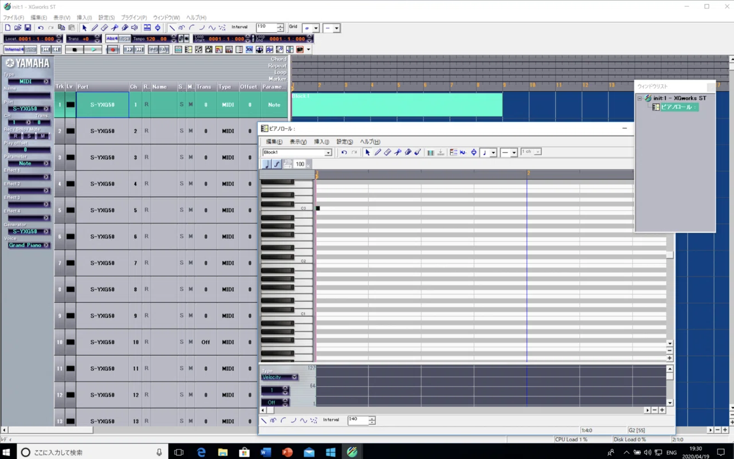Launch Microsoft Edge from the taskbar

(x=201, y=452)
